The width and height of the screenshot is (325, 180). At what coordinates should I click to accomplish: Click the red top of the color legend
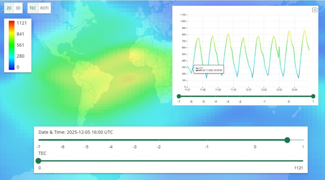tap(12, 22)
